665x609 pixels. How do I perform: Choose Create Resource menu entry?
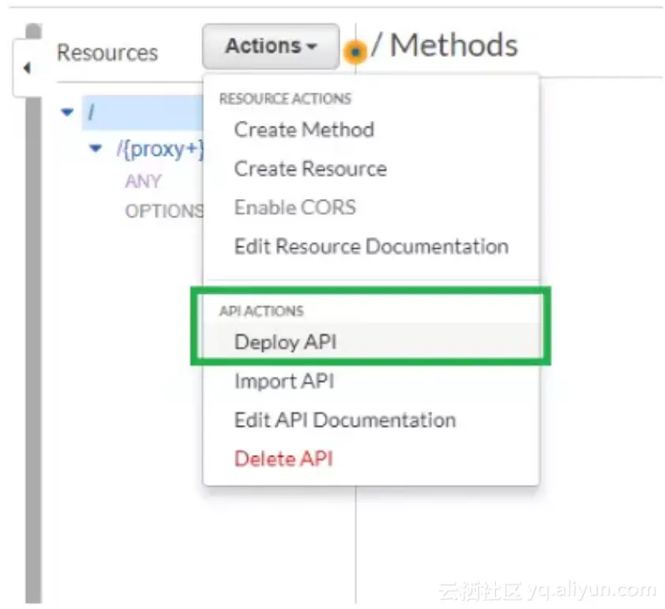(310, 168)
